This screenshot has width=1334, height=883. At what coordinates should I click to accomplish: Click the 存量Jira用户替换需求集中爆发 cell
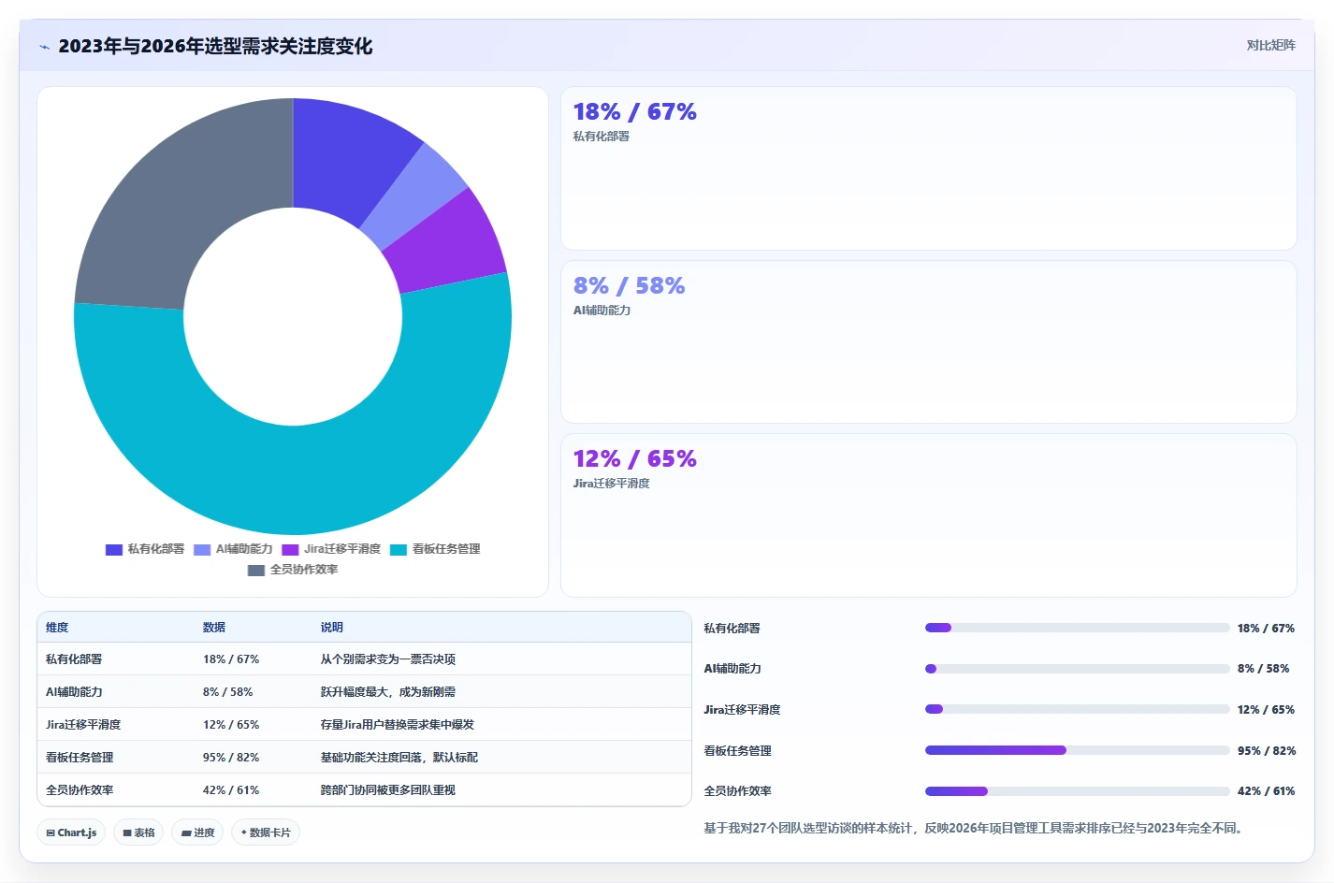(398, 725)
